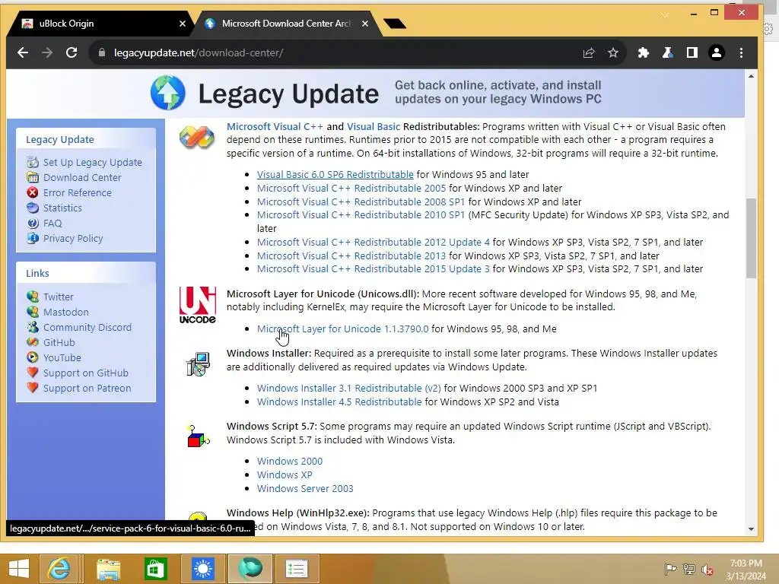Click the page scroll-down arrow
779x584 pixels.
point(751,529)
